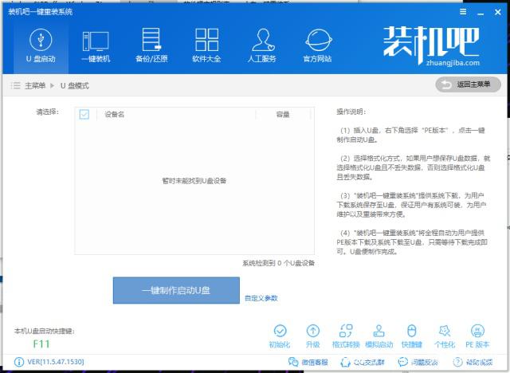Open the 快捷键 mouse icon
This screenshot has width=510, height=373.
pos(411,335)
